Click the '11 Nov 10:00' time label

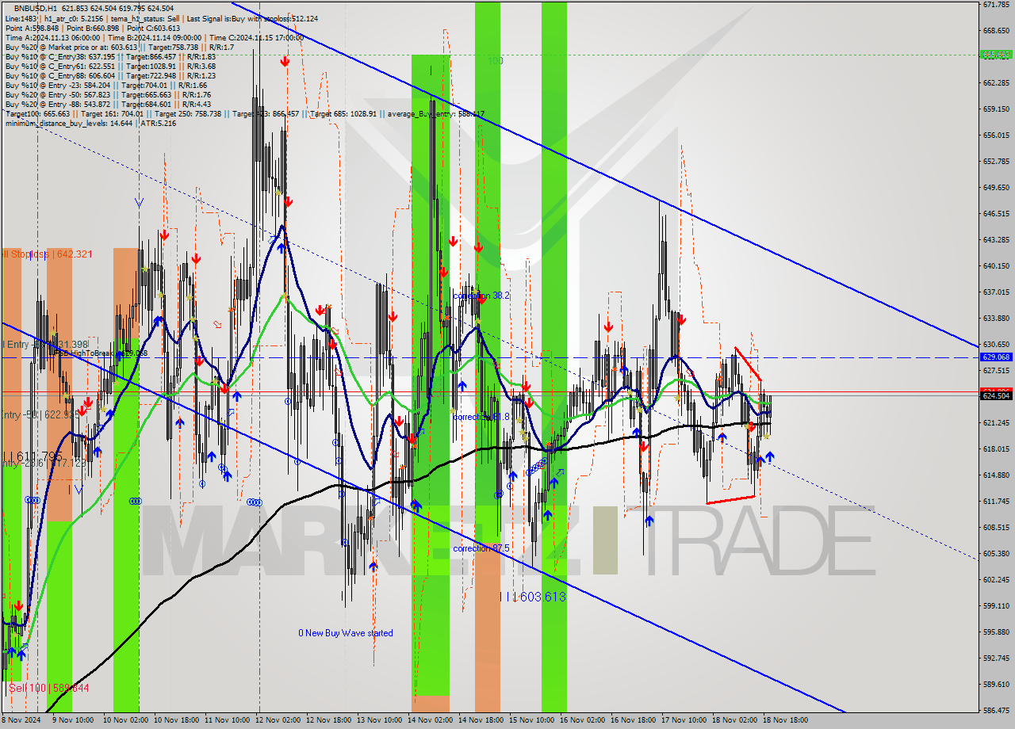[227, 720]
